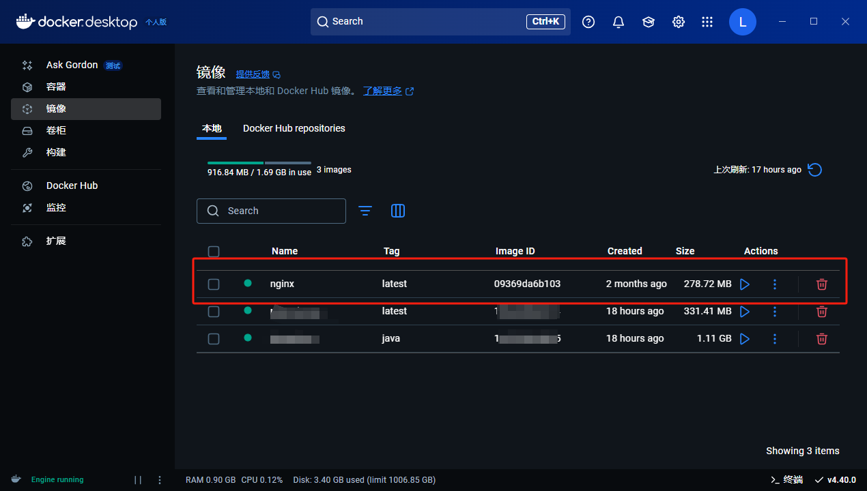867x491 pixels.
Task: Click image ID 09369da6b103
Action: [x=527, y=284]
